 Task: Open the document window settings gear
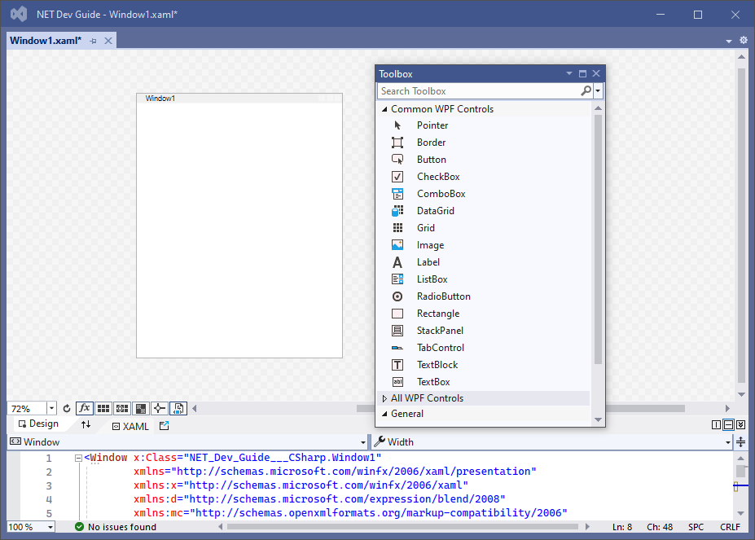point(744,40)
